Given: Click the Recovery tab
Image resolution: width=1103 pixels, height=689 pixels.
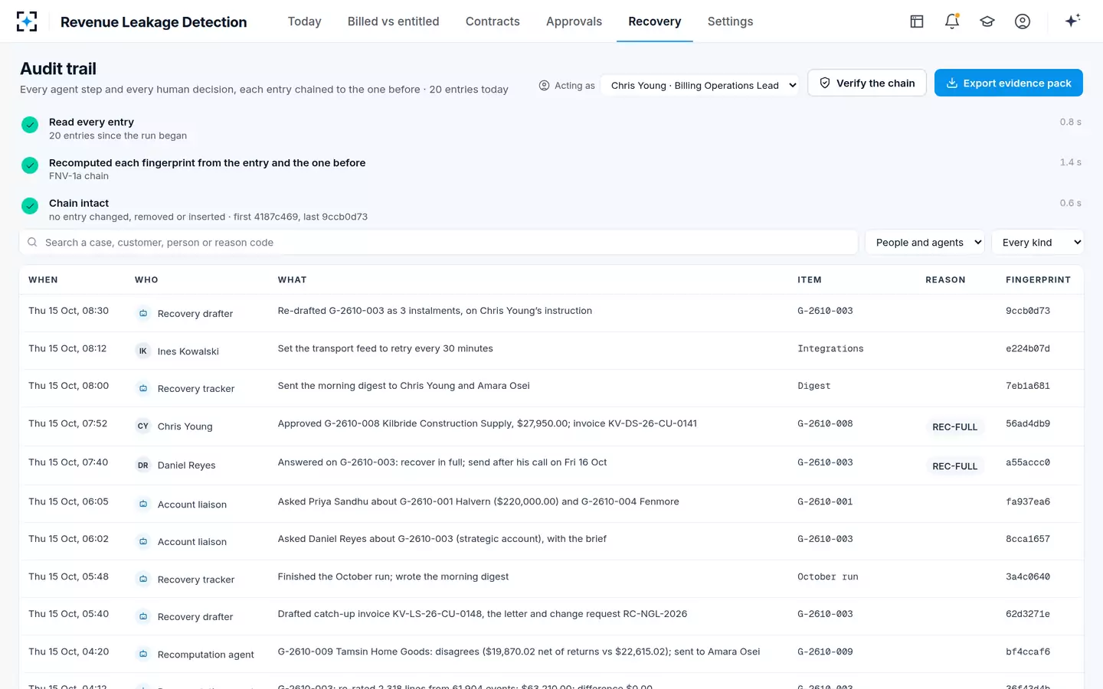Looking at the screenshot, I should [x=655, y=21].
